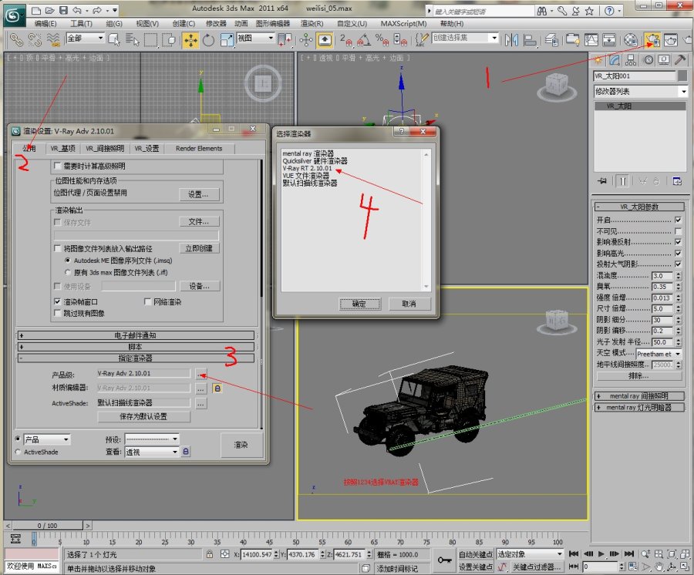Switch to the 'VR_间接照明' tab

105,149
